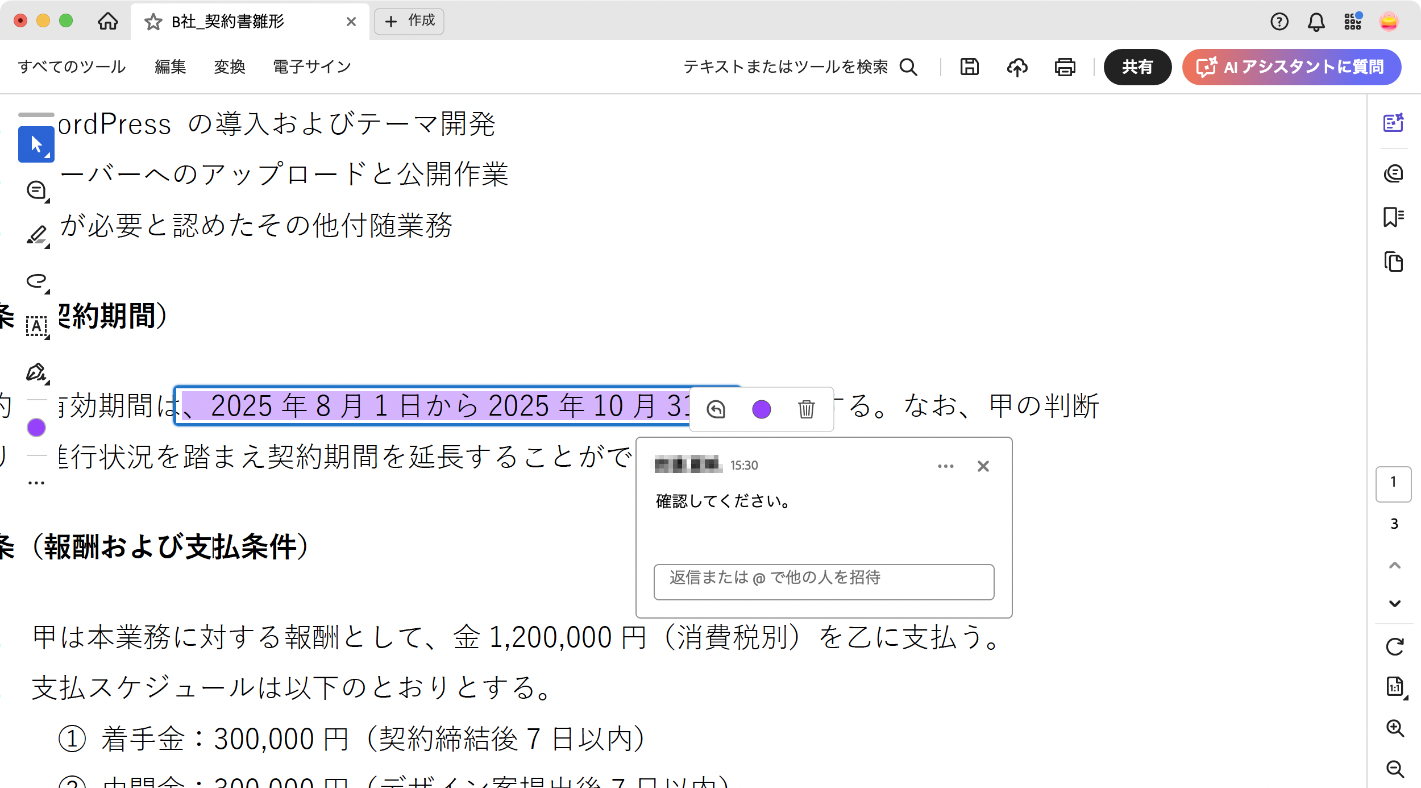The width and height of the screenshot is (1421, 788).
Task: Select the text box tool
Action: tap(36, 326)
